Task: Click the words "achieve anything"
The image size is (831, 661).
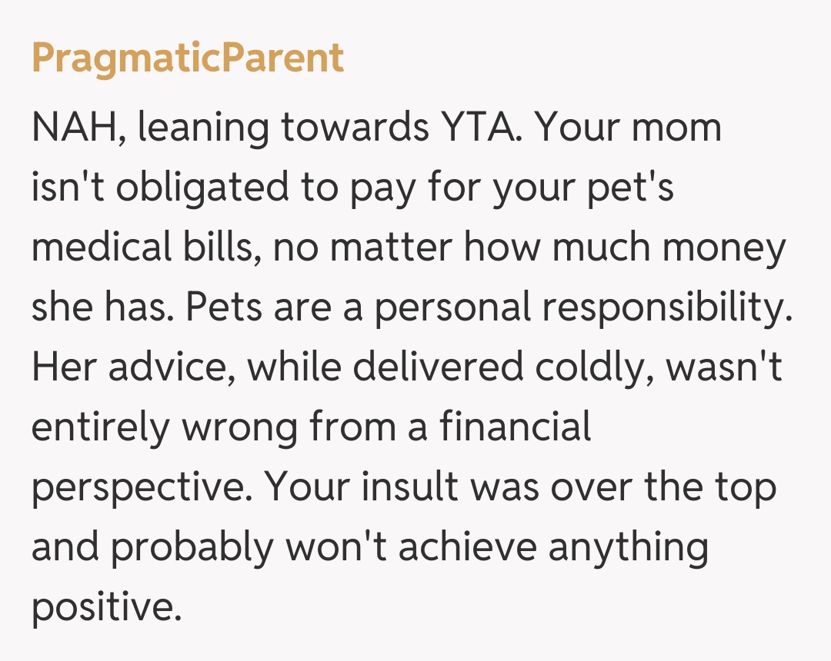Action: coord(553,547)
